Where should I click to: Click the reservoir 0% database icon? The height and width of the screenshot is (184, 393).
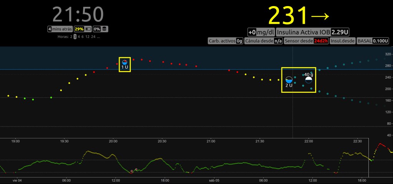pyautogui.click(x=105, y=29)
